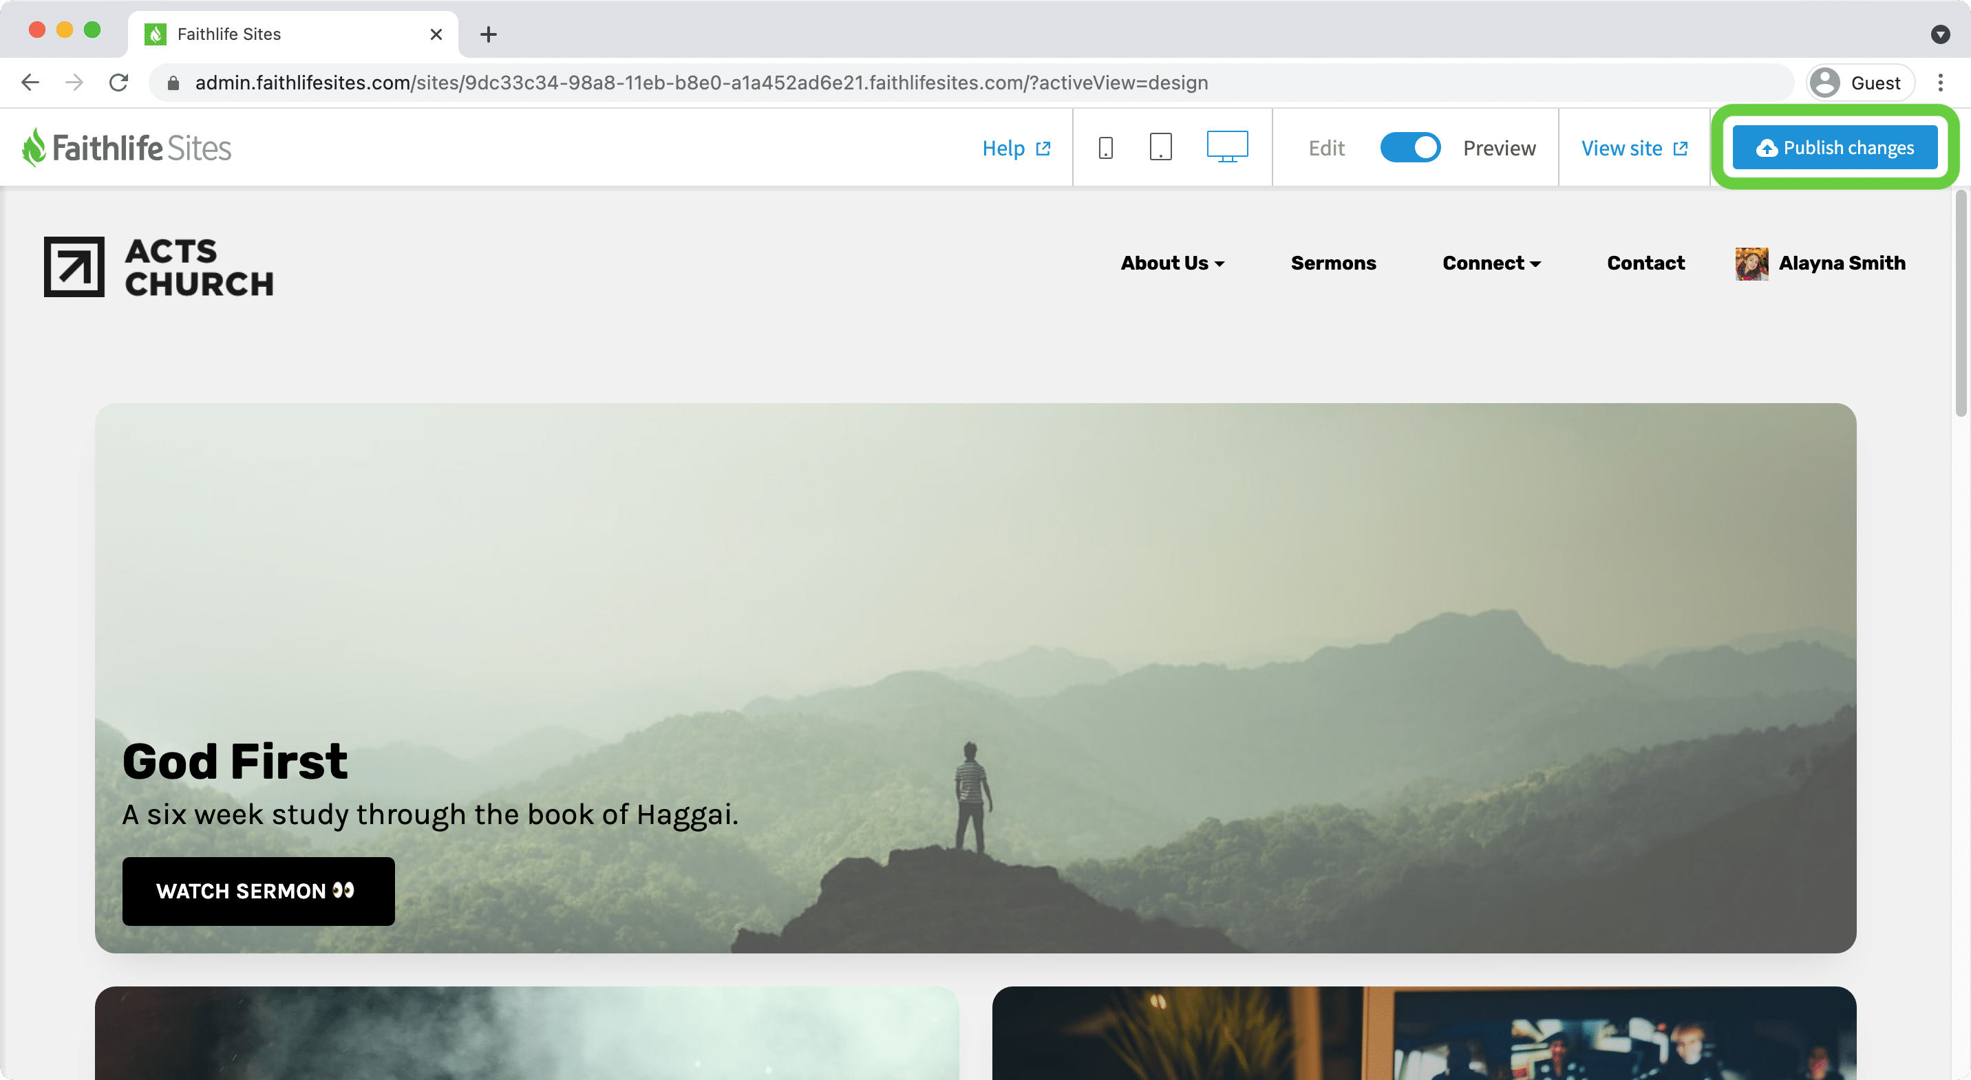The height and width of the screenshot is (1080, 1971).
Task: Click the page vertical scrollbar
Action: tap(1961, 305)
